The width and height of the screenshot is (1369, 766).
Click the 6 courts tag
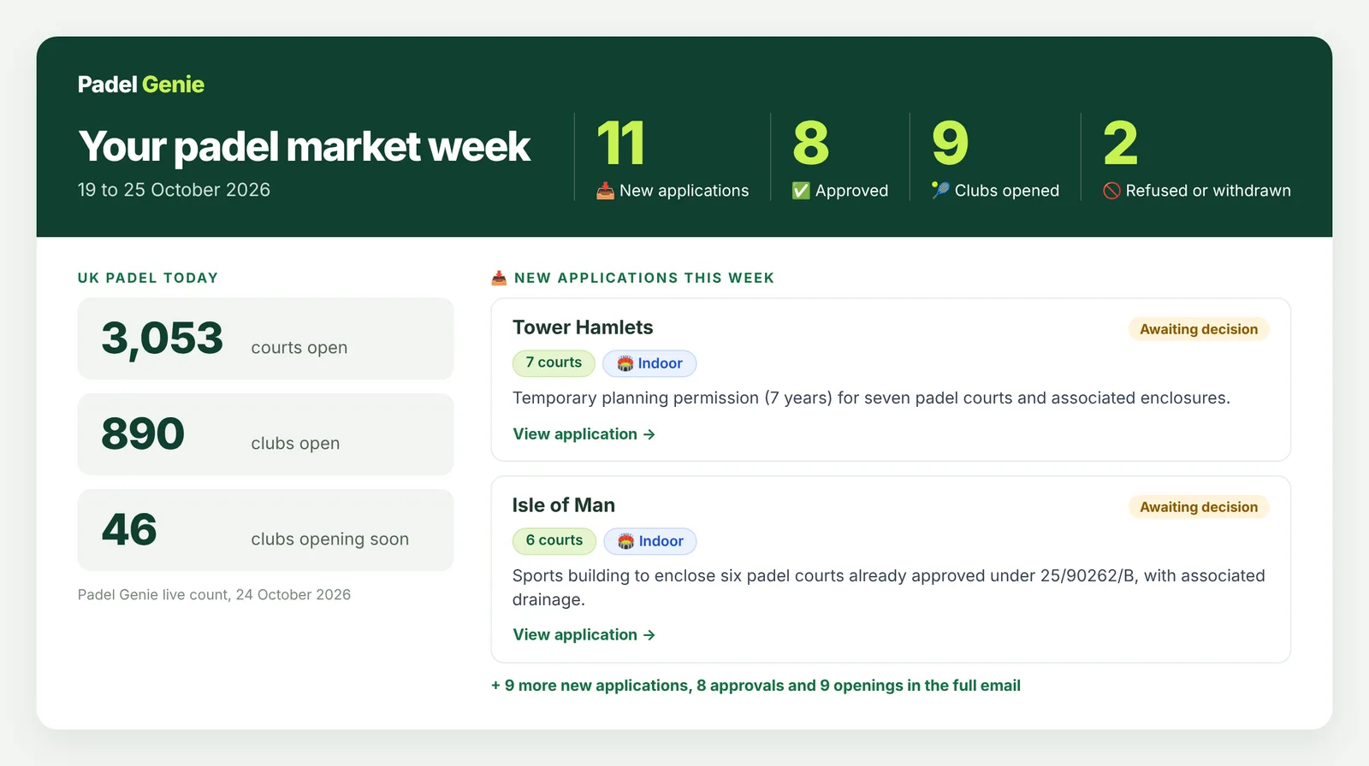click(x=554, y=541)
